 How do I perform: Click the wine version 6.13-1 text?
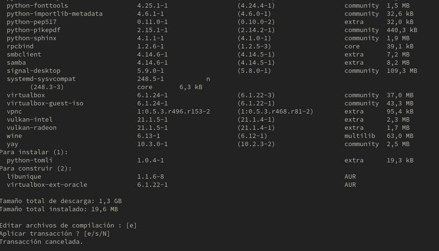coord(149,136)
